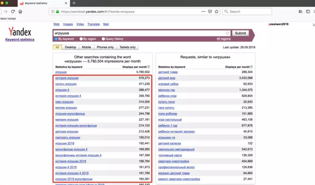Switch to the Tablets only tab
315x185 pixels.
(x=128, y=47)
